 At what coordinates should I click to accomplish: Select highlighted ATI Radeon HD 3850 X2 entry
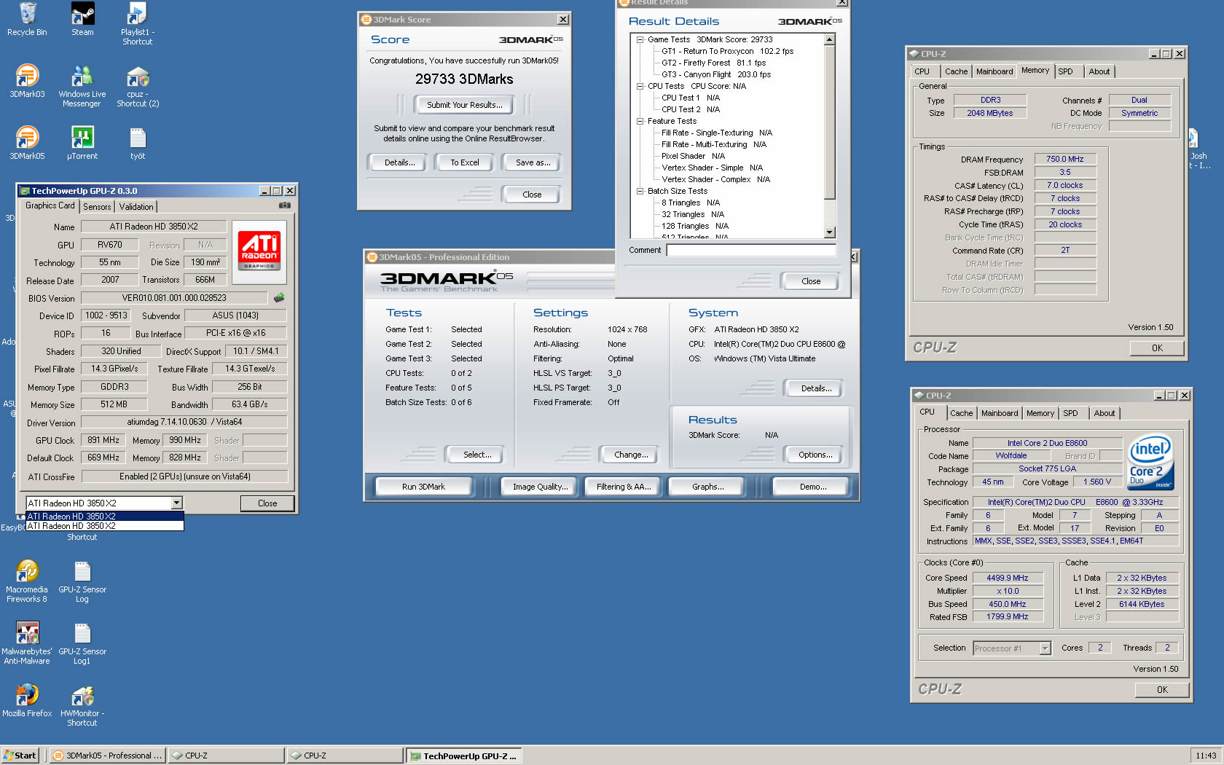click(x=105, y=516)
